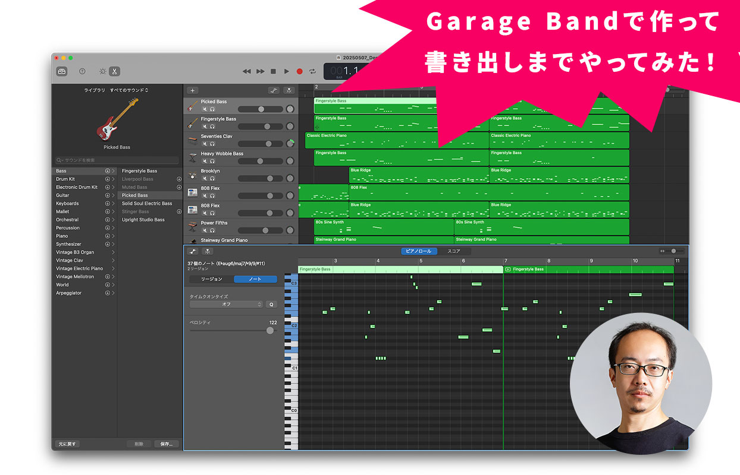Open Quick Help question mark icon
The width and height of the screenshot is (740, 475).
coord(82,71)
